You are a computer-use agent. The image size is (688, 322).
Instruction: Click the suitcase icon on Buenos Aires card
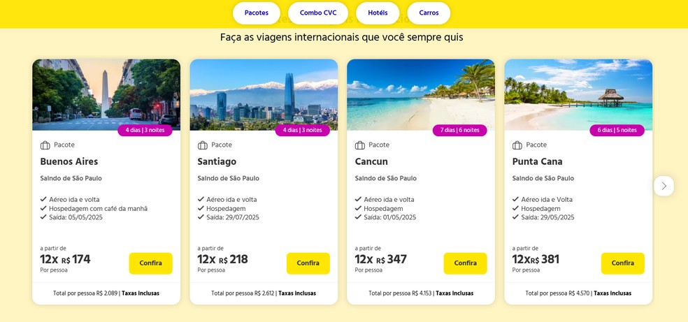(x=45, y=145)
